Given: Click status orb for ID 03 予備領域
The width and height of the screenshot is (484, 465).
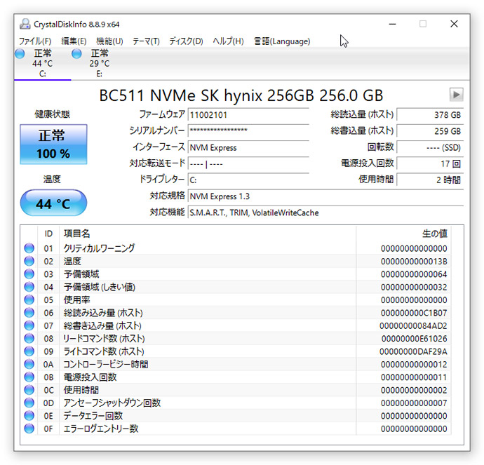Looking at the screenshot, I should click(x=29, y=274).
